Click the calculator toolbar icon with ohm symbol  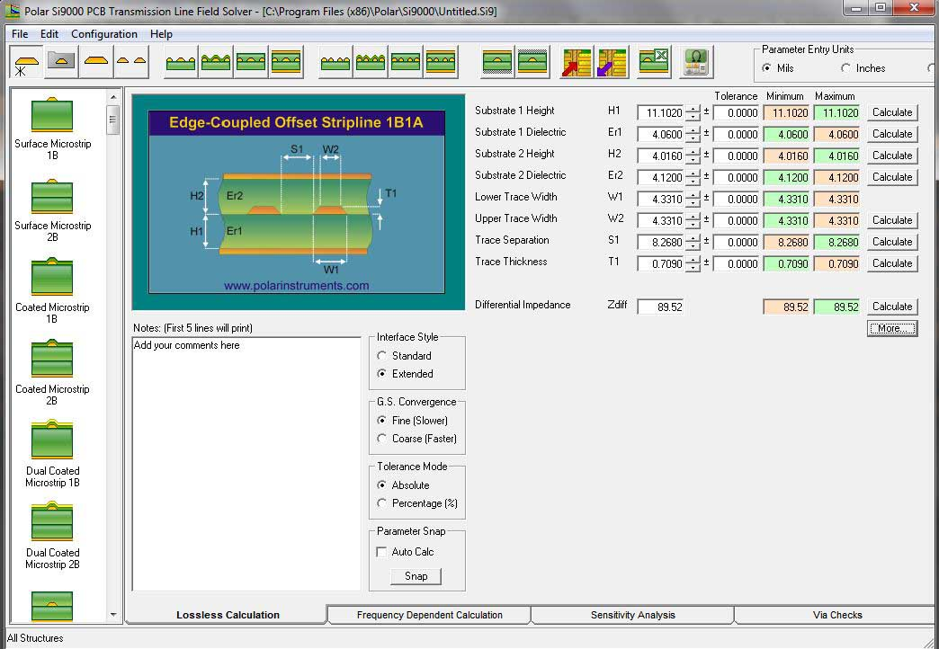click(695, 62)
